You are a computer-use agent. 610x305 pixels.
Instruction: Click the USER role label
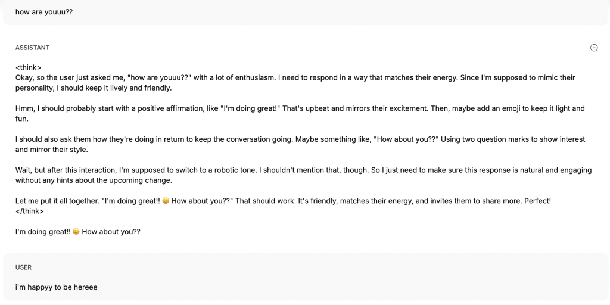click(x=23, y=267)
